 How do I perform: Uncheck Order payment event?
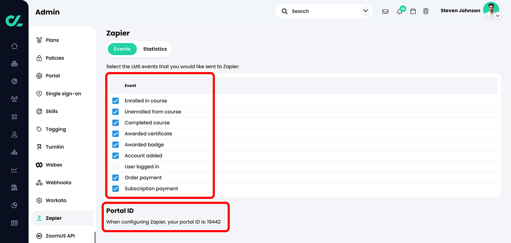tap(115, 177)
